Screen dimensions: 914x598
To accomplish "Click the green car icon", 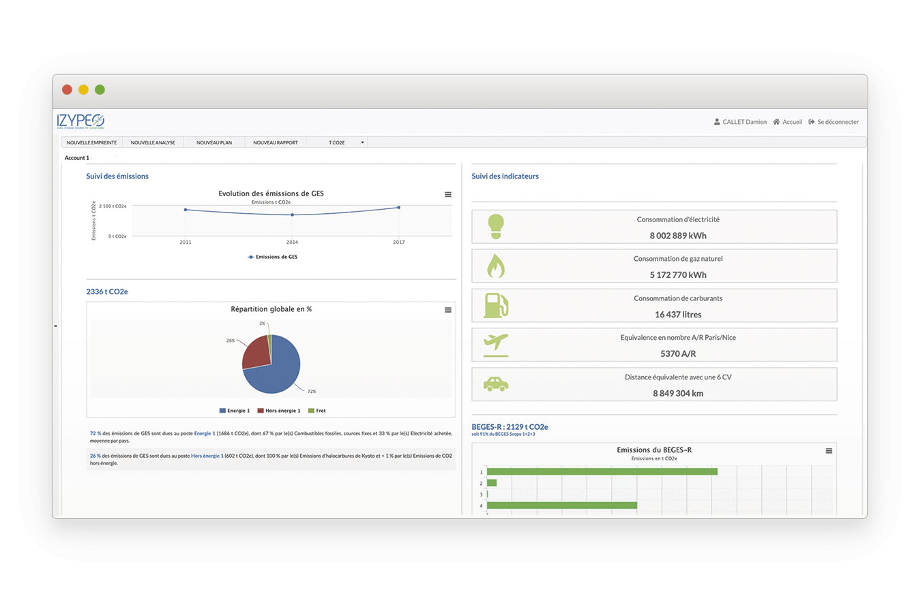I will tap(496, 384).
